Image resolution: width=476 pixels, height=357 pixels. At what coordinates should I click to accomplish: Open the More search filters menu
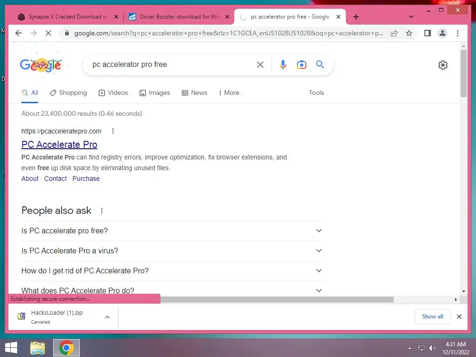click(229, 93)
